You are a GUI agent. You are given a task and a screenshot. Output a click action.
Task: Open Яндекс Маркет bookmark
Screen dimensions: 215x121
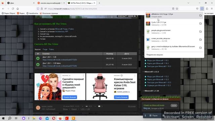pos(8,13)
